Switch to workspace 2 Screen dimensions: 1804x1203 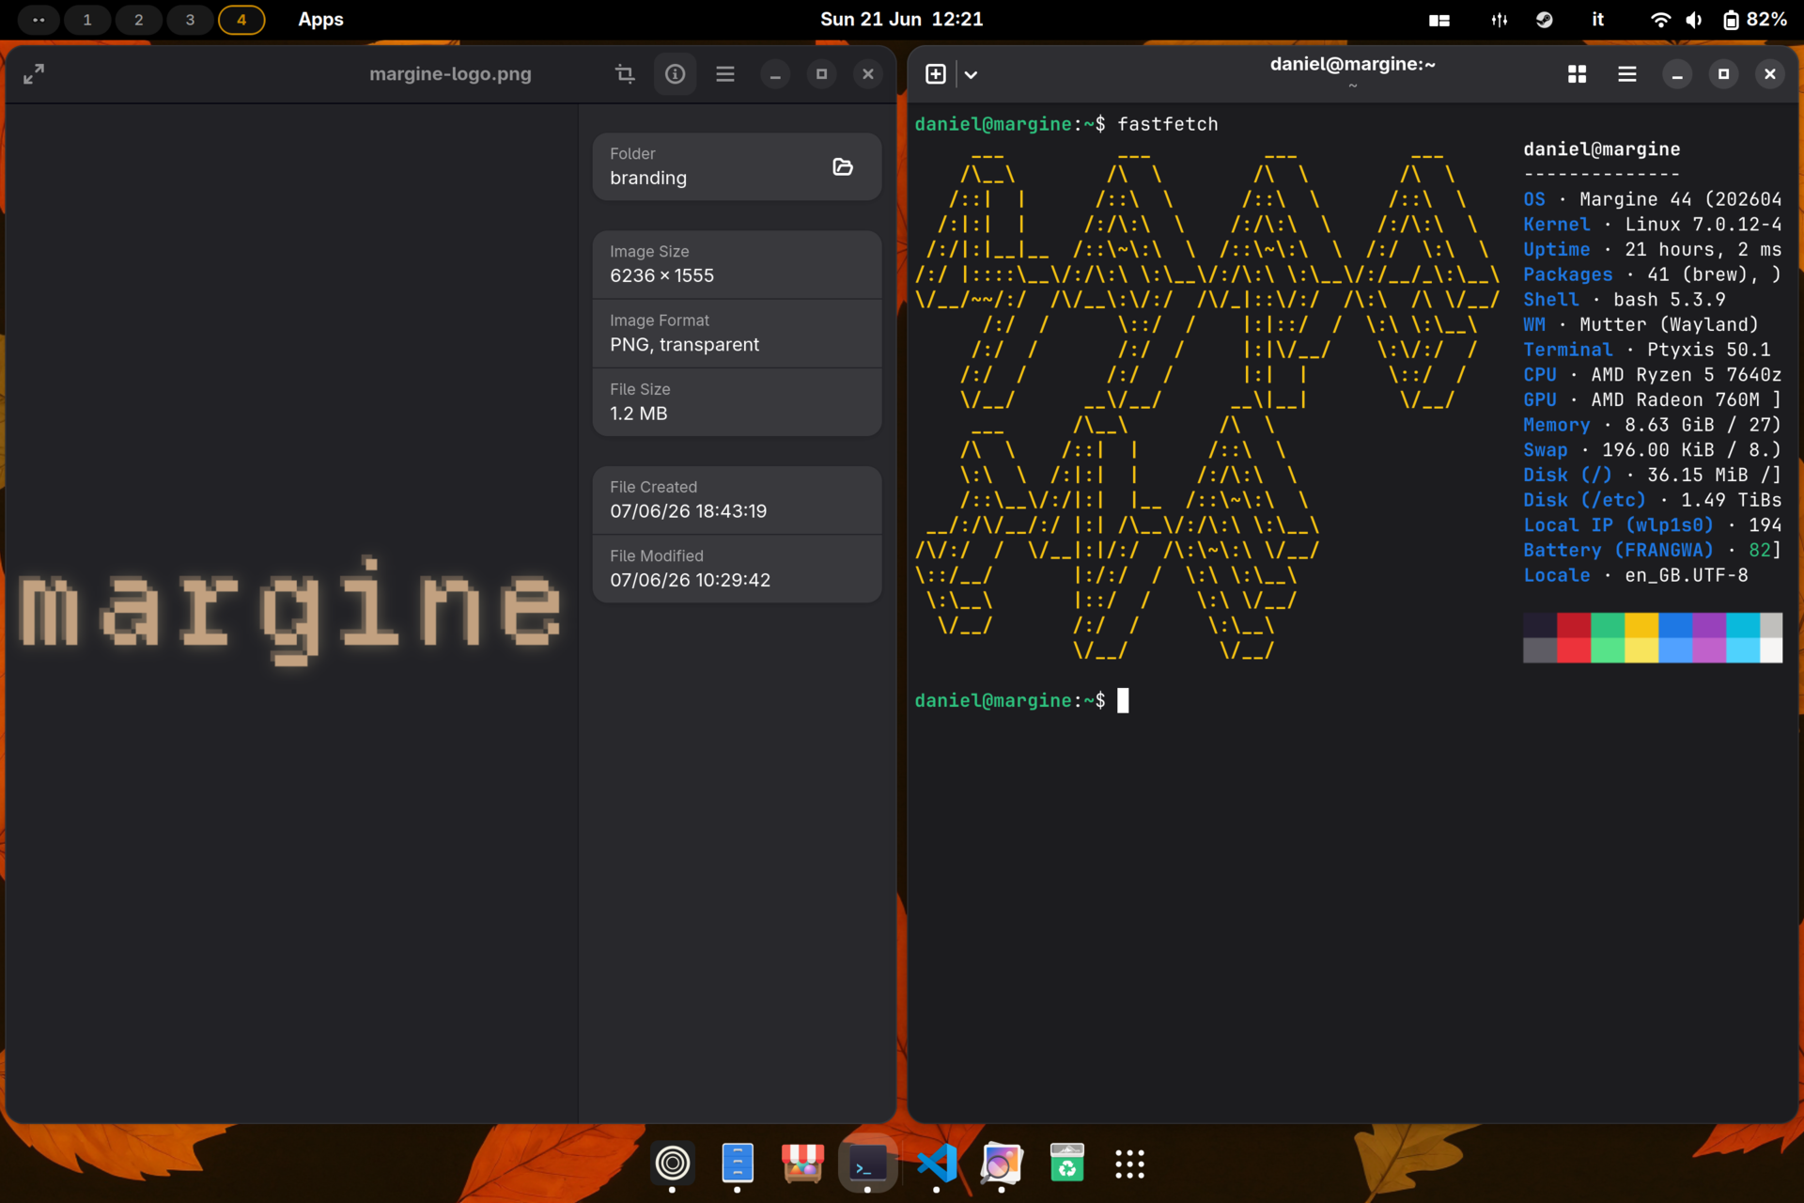[139, 20]
